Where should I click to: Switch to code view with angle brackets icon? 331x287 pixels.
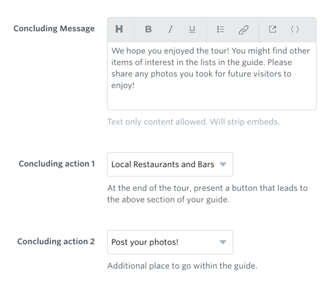pos(295,29)
